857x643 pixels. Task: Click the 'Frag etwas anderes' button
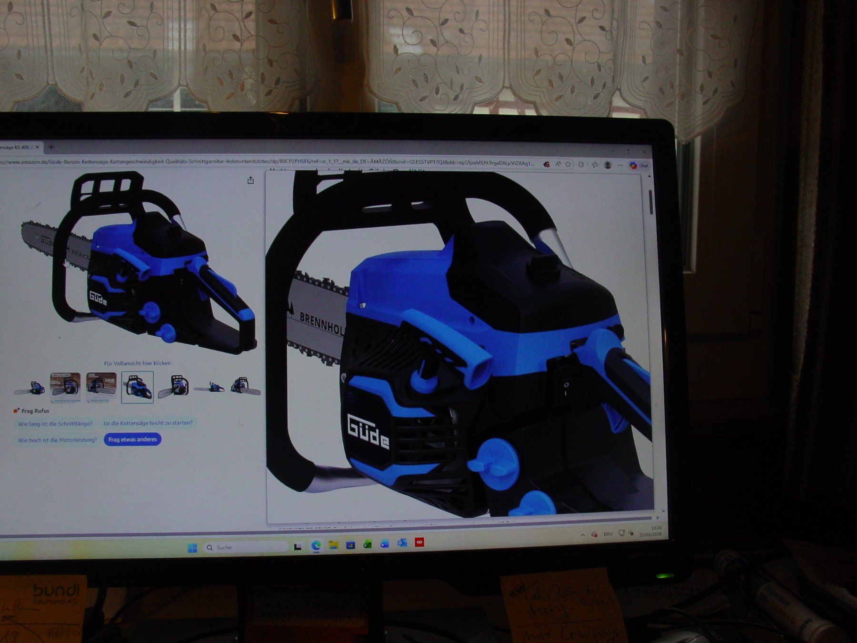[132, 439]
